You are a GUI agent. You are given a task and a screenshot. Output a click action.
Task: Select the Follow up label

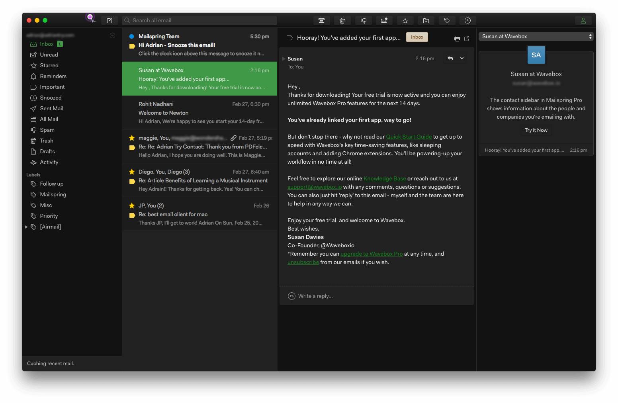click(51, 184)
